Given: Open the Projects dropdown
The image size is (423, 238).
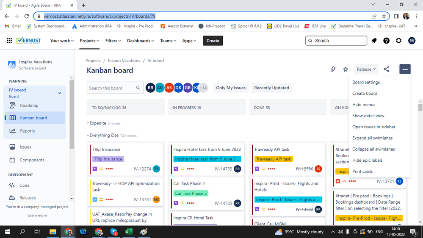Looking at the screenshot, I should click(89, 41).
